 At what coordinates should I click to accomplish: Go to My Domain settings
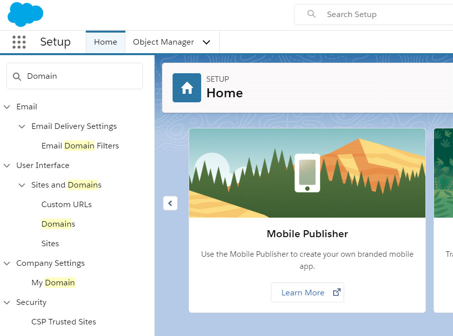coord(53,283)
